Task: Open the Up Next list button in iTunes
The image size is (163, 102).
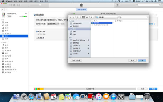Action: tap(117, 5)
